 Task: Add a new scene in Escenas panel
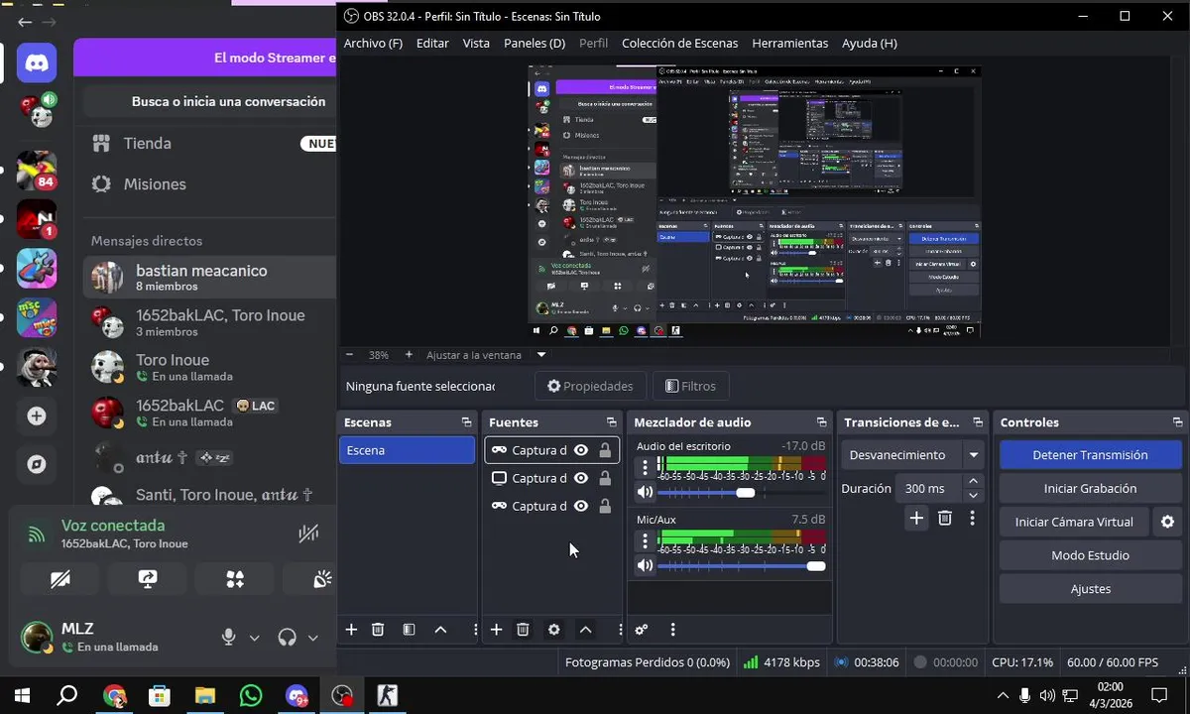pos(351,630)
